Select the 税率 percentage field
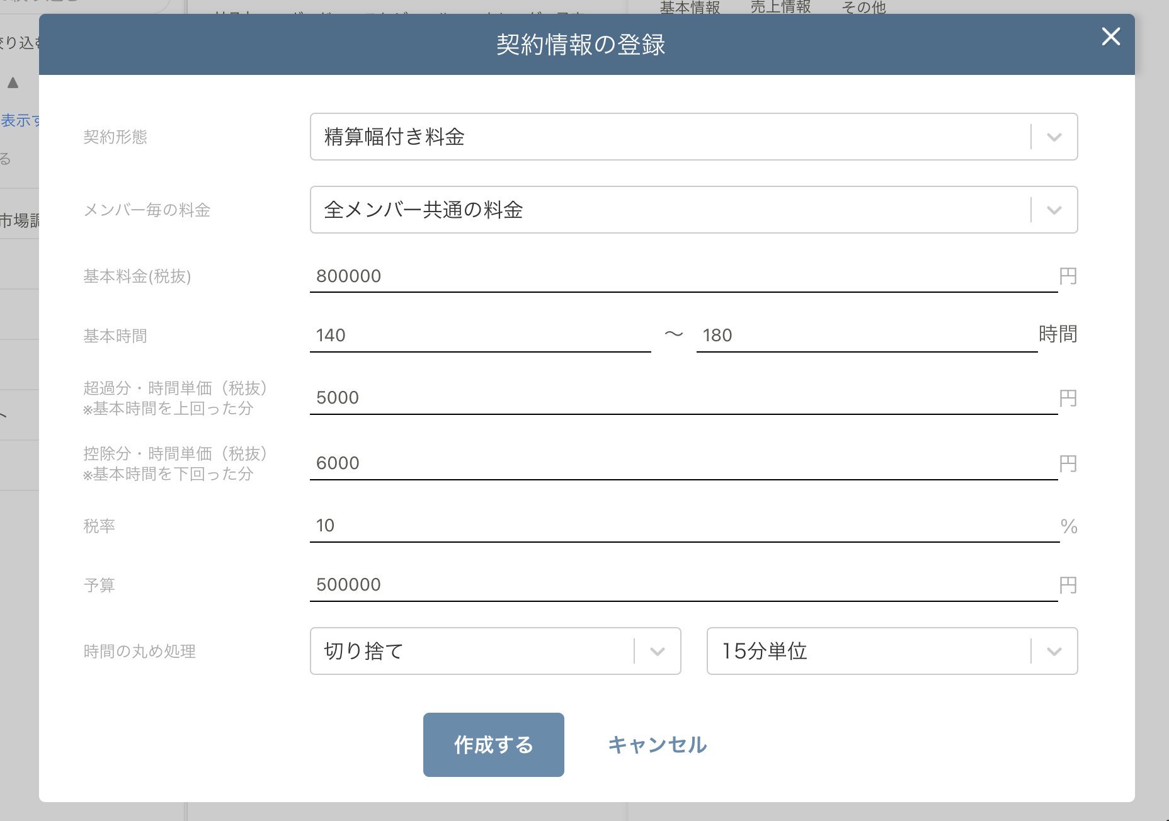The width and height of the screenshot is (1169, 821). coord(683,526)
